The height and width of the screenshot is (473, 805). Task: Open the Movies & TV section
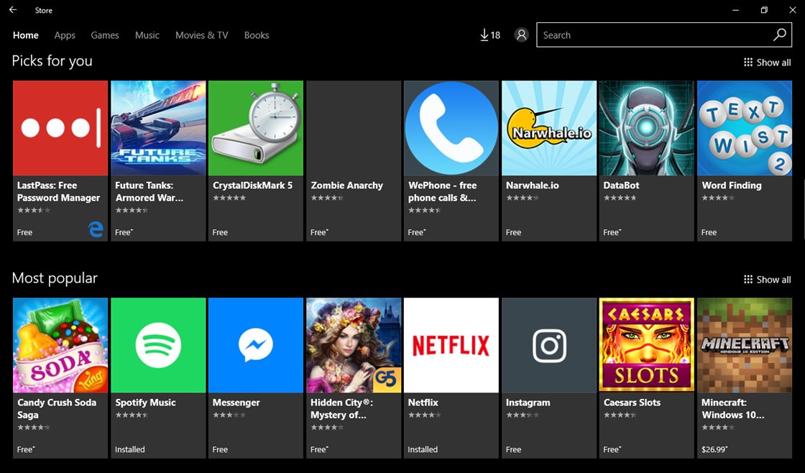tap(201, 35)
